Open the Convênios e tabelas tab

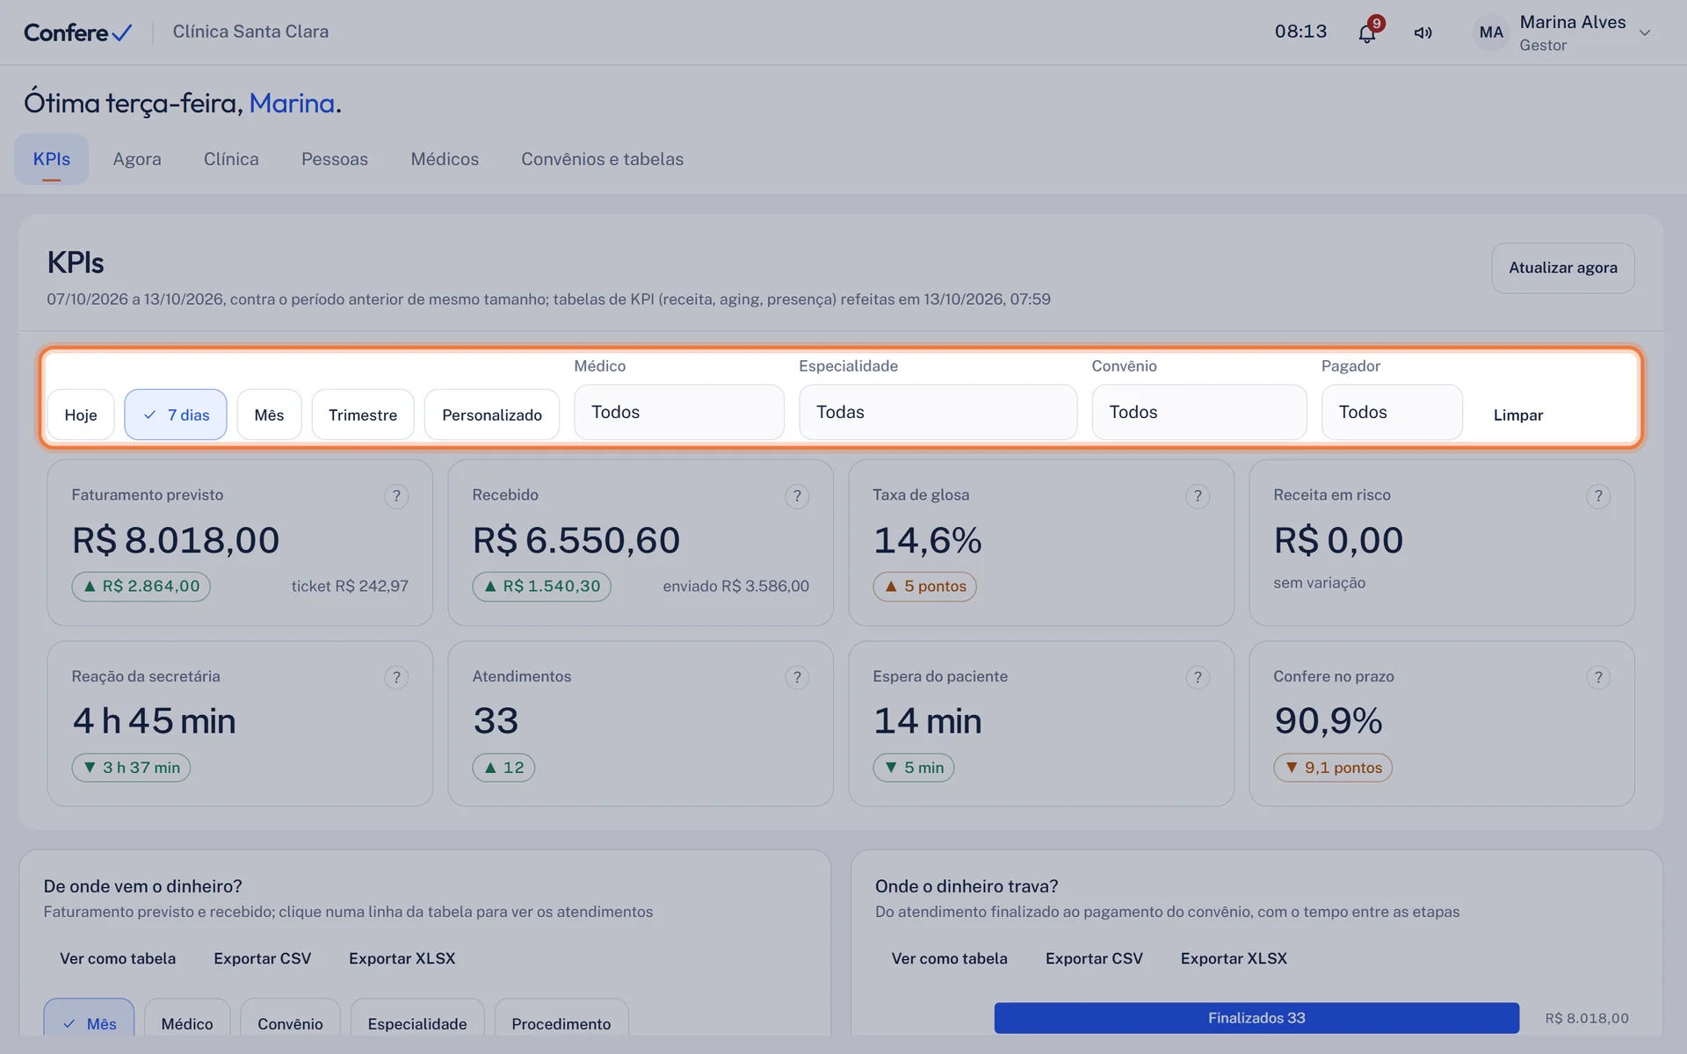[x=602, y=159]
